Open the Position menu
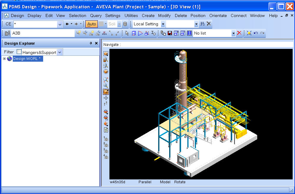Image resolution: width=295 pixels, height=194 pixels. [198, 16]
